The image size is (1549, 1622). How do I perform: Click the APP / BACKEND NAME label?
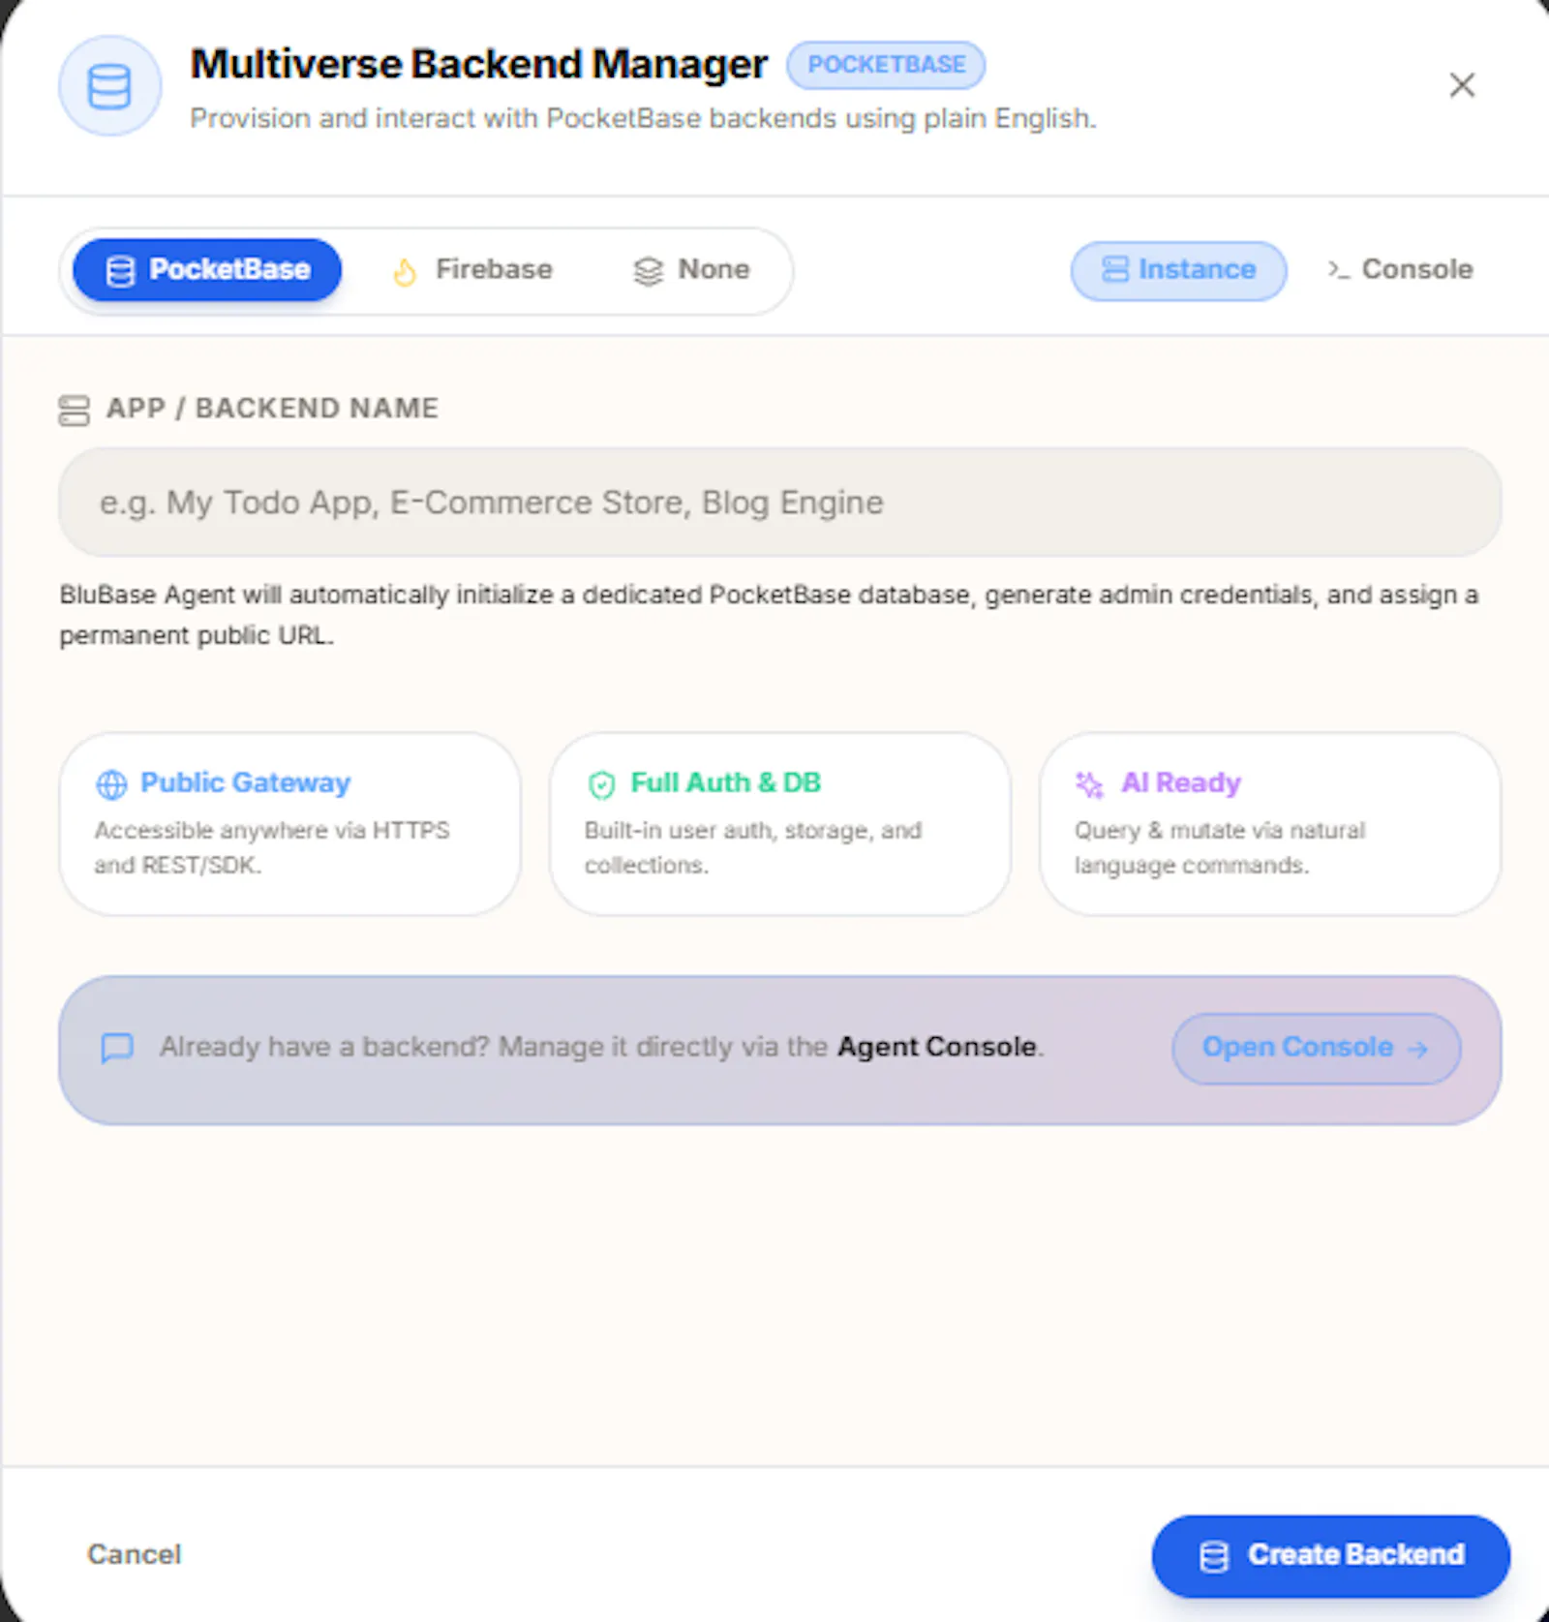272,409
